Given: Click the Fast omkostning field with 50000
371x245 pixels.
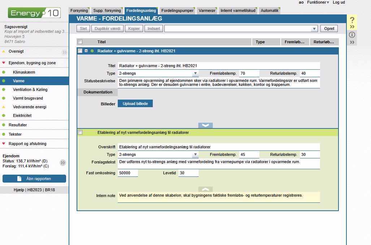Looking at the screenshot, I should (x=128, y=173).
